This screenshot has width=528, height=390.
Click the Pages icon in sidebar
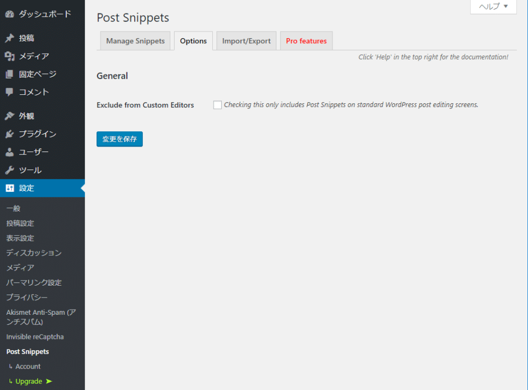10,74
